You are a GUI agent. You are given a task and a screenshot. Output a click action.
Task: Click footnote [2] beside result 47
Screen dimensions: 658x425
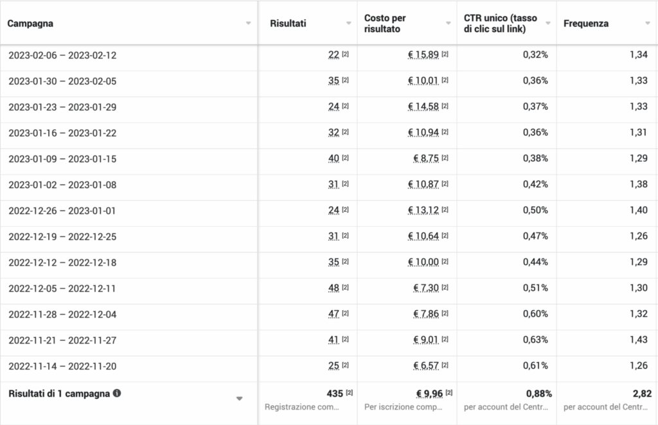(345, 314)
